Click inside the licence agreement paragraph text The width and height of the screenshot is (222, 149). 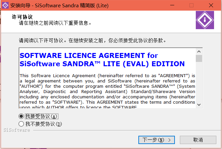[107, 91]
